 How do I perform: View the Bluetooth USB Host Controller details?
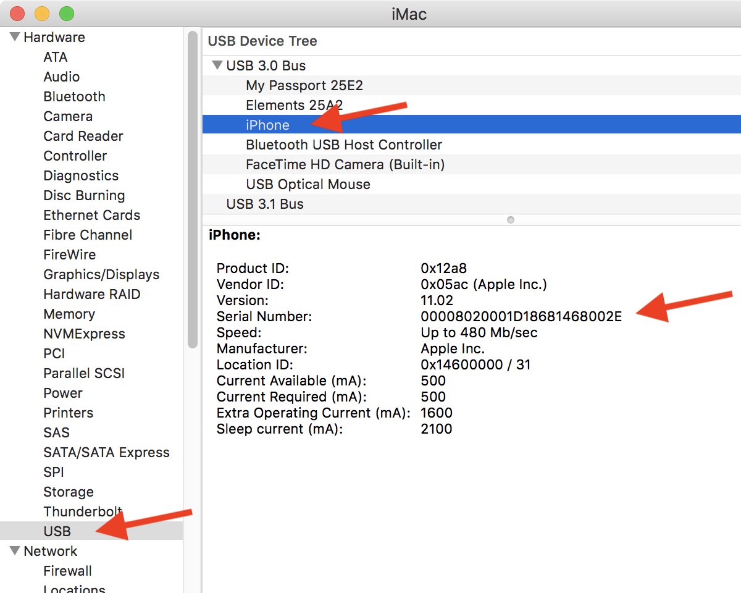(344, 145)
